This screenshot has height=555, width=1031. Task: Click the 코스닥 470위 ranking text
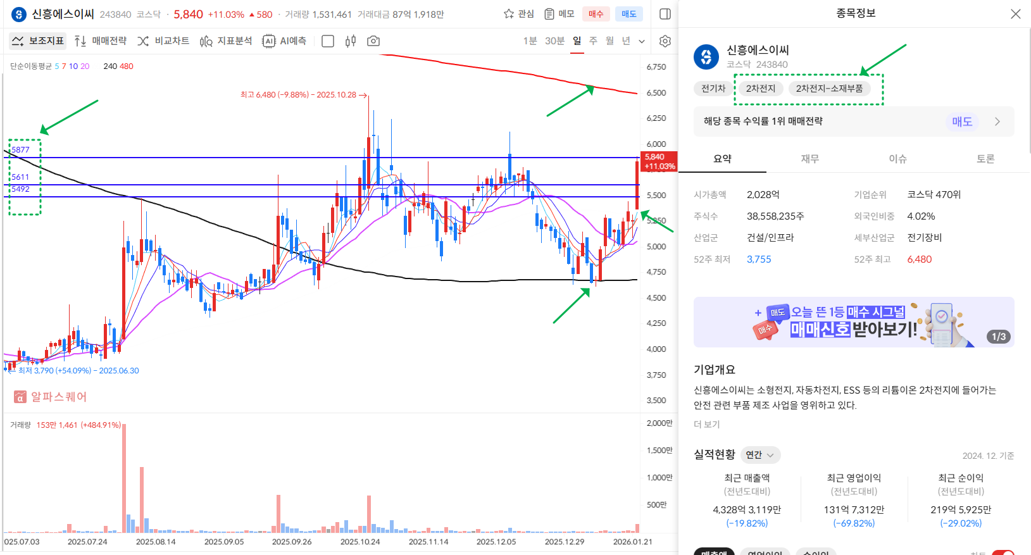[934, 195]
